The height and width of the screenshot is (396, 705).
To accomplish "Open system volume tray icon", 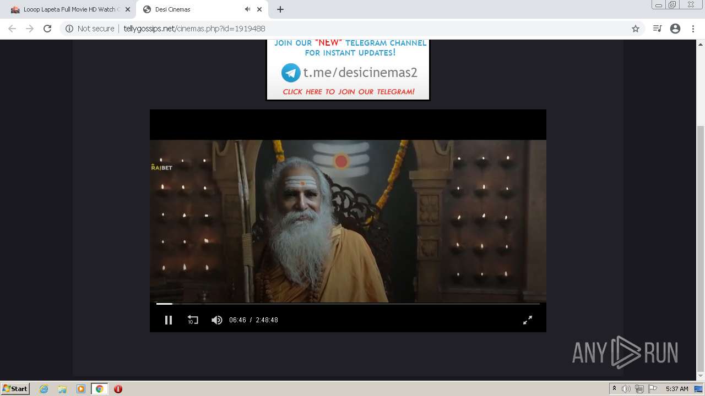I will (x=626, y=389).
